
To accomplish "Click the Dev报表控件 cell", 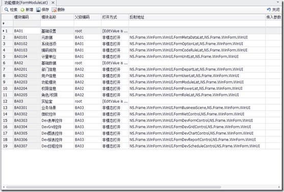I will pos(57,140).
